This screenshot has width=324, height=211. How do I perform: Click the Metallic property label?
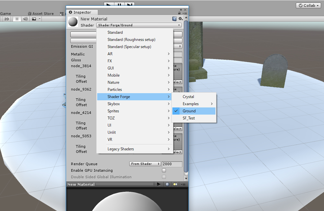(78, 54)
